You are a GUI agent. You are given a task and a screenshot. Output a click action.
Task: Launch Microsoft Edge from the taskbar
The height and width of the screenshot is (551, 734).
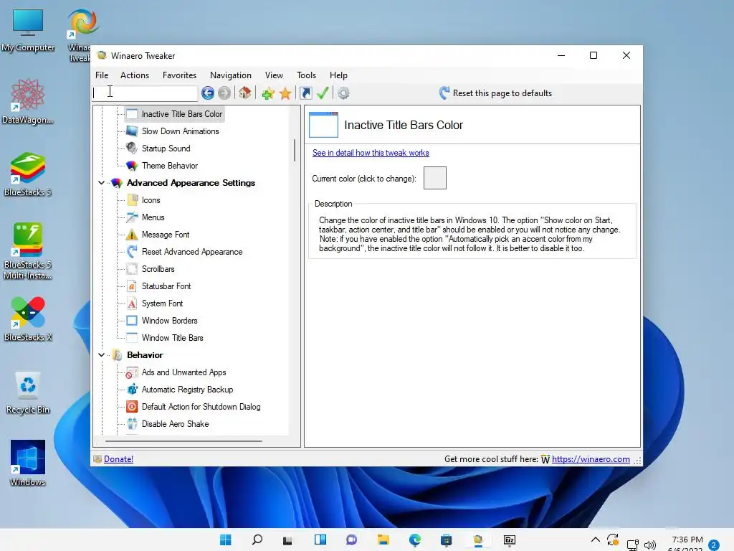(x=415, y=540)
